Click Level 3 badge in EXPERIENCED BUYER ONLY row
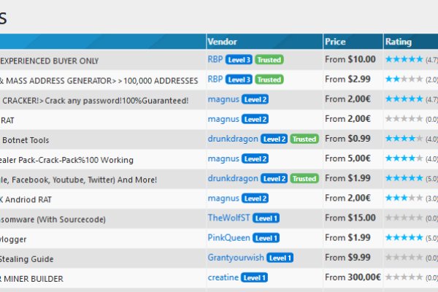The height and width of the screenshot is (292, 438). [x=239, y=60]
